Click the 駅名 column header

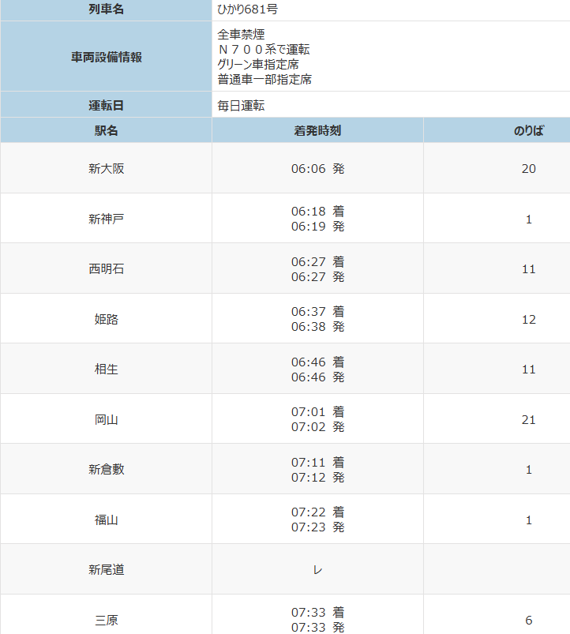click(x=107, y=130)
